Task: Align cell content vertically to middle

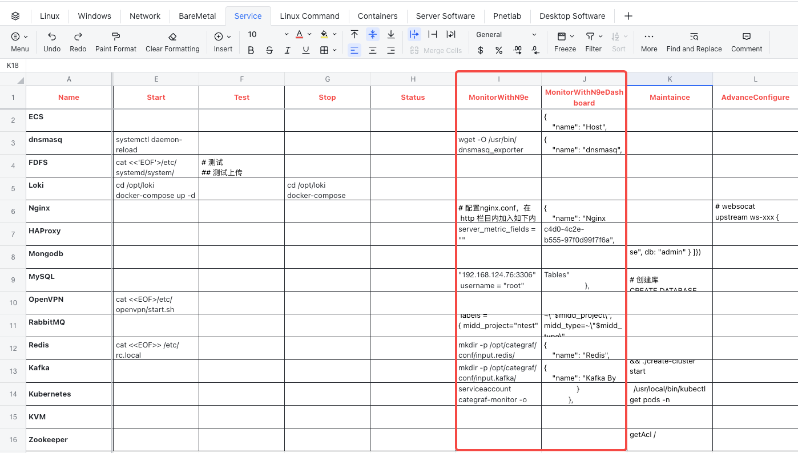Action: coord(373,35)
